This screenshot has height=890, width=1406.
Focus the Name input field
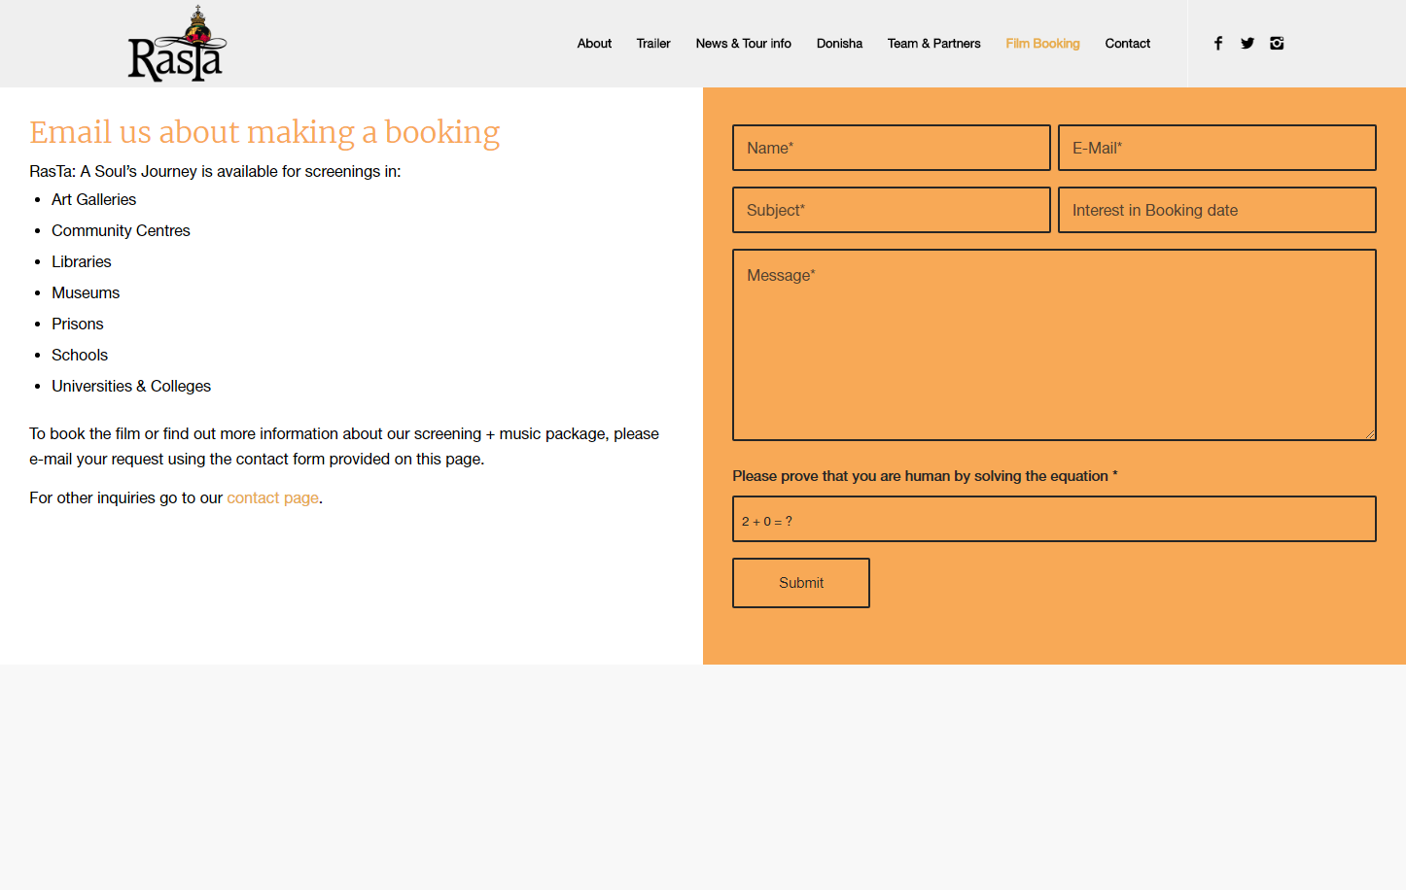click(x=892, y=148)
